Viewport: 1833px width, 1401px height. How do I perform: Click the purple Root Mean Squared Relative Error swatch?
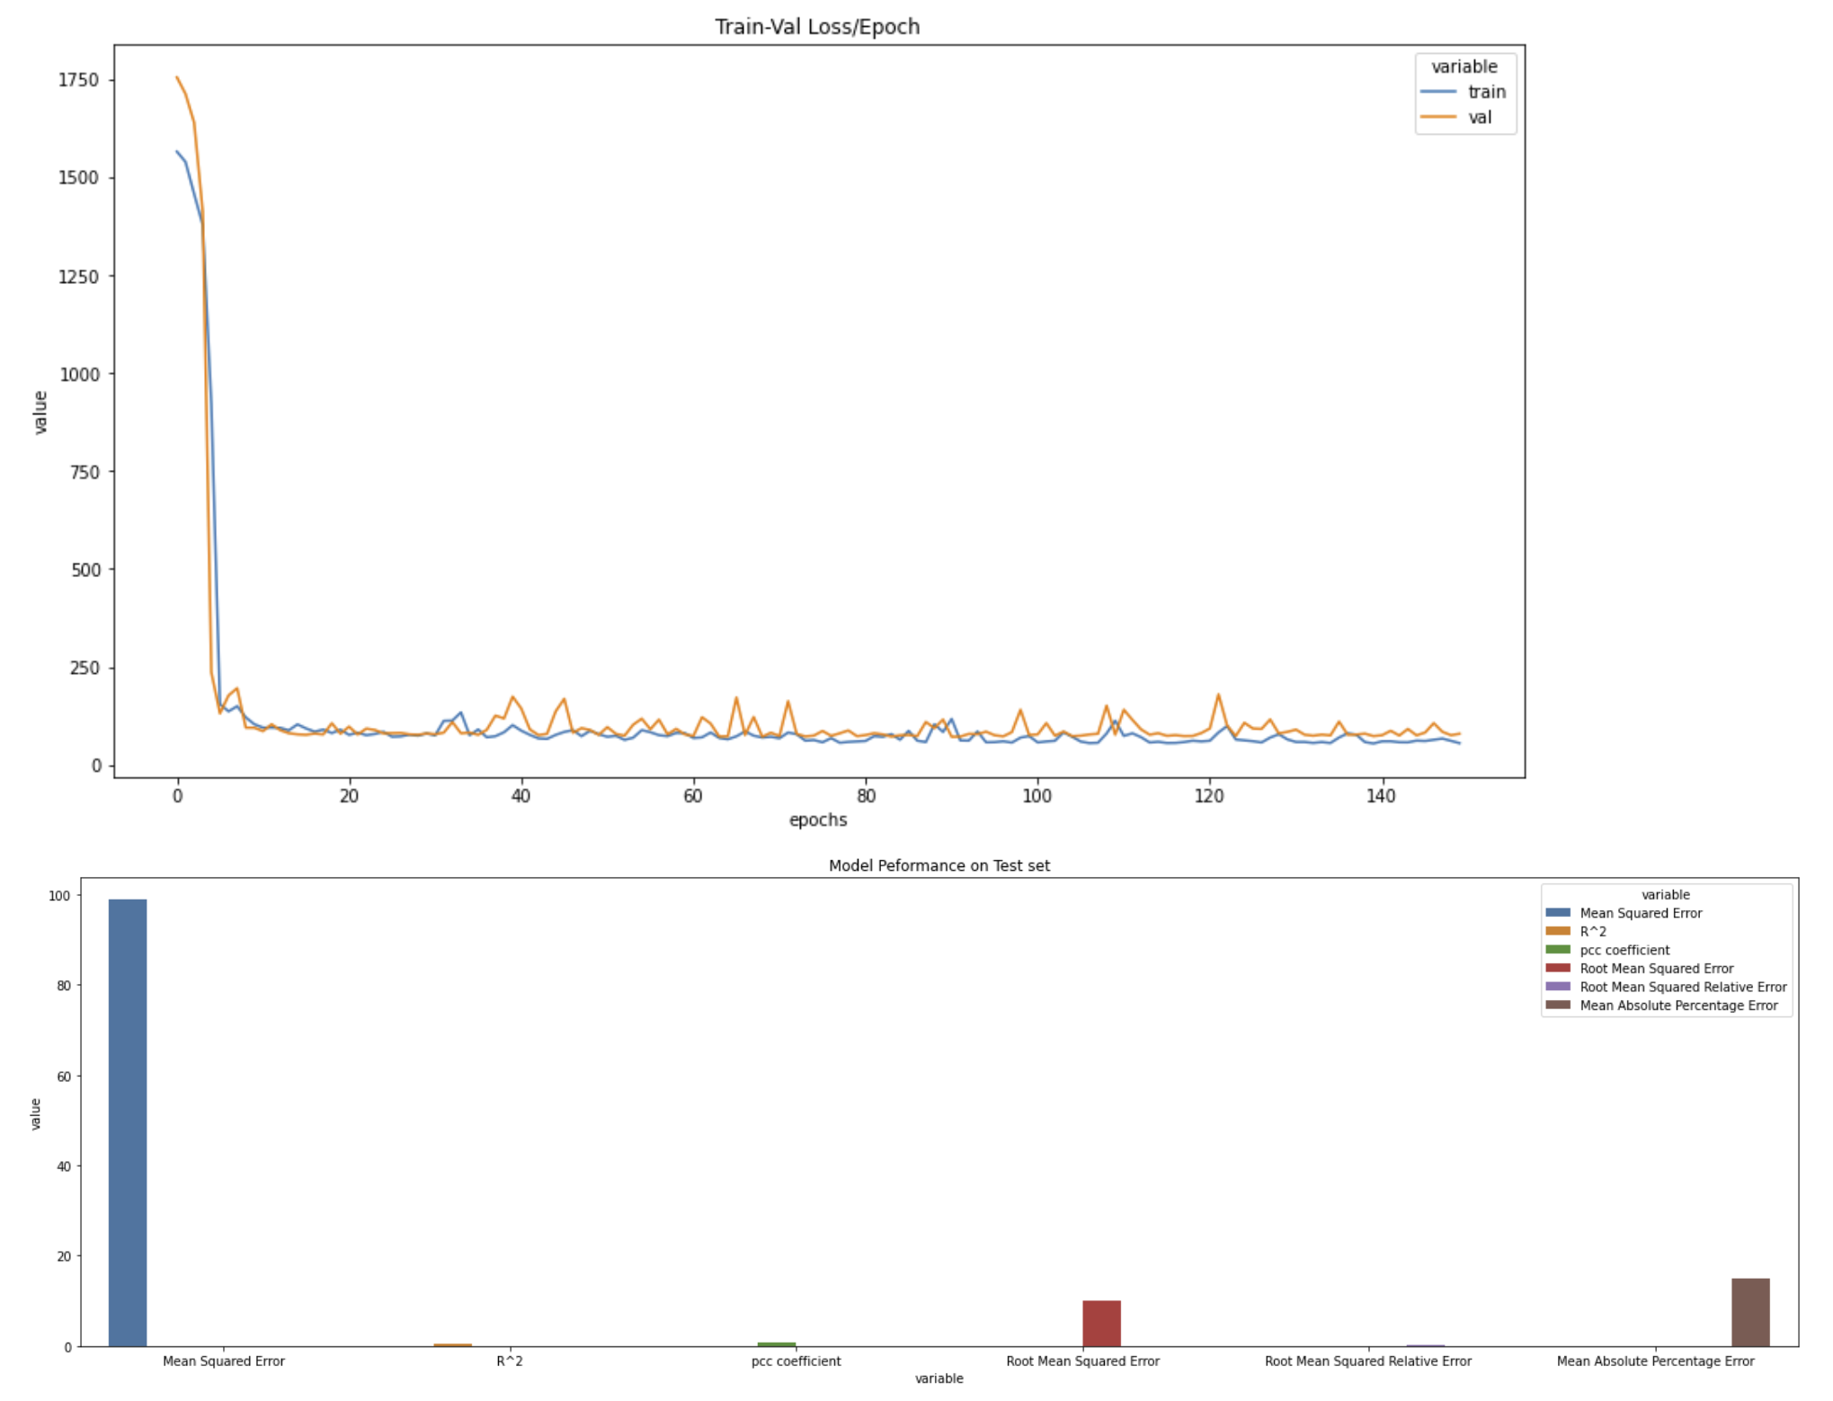(1558, 987)
